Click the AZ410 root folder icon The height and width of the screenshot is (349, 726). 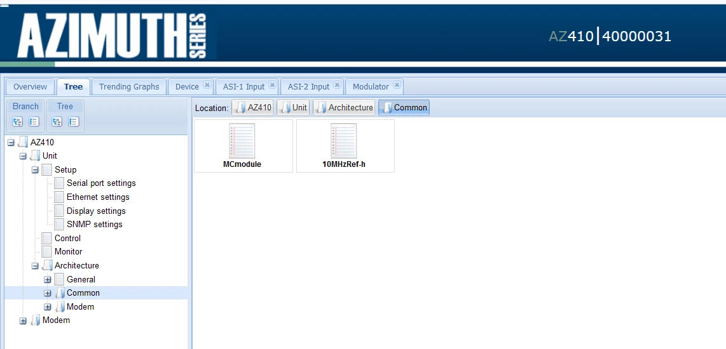23,143
